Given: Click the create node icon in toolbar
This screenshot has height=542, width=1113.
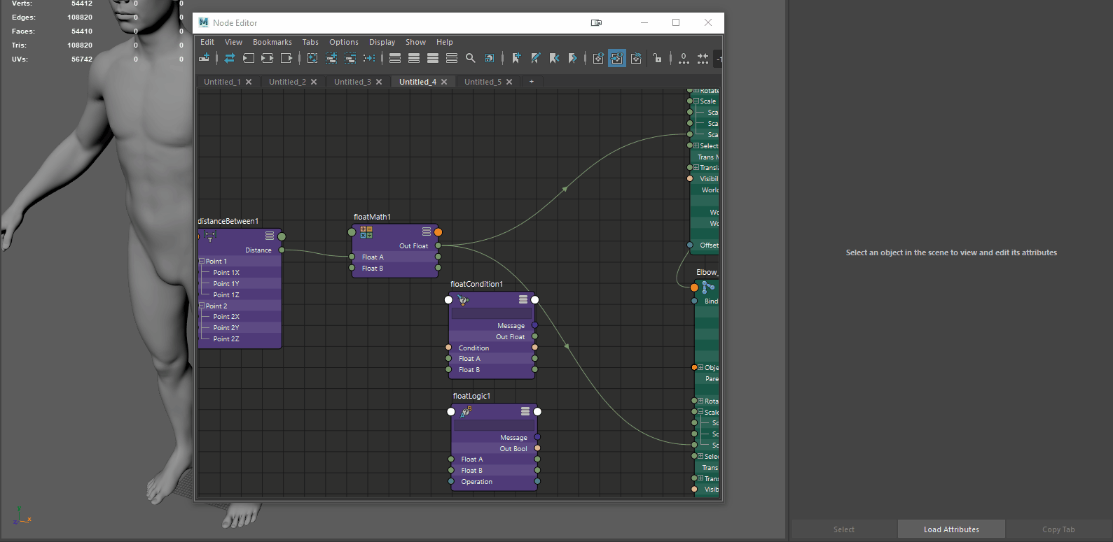Looking at the screenshot, I should [x=205, y=58].
